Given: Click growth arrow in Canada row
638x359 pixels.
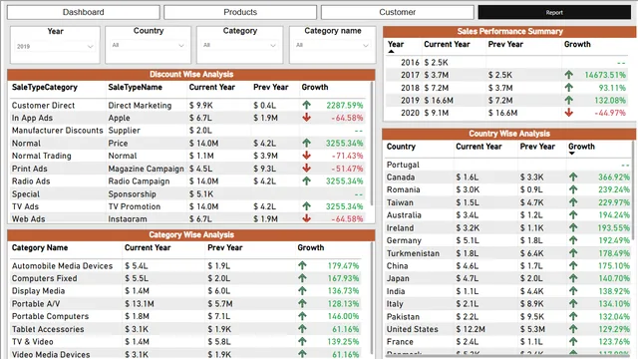Looking at the screenshot, I should (x=573, y=178).
